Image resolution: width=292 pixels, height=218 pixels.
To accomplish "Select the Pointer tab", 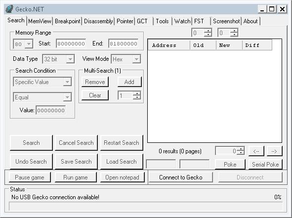I will point(125,21).
